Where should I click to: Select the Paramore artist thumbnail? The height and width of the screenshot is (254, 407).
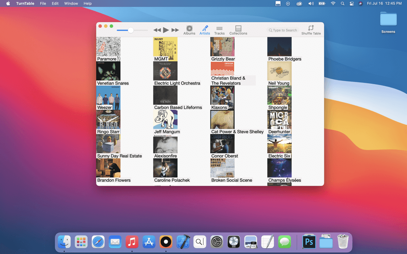(x=108, y=49)
